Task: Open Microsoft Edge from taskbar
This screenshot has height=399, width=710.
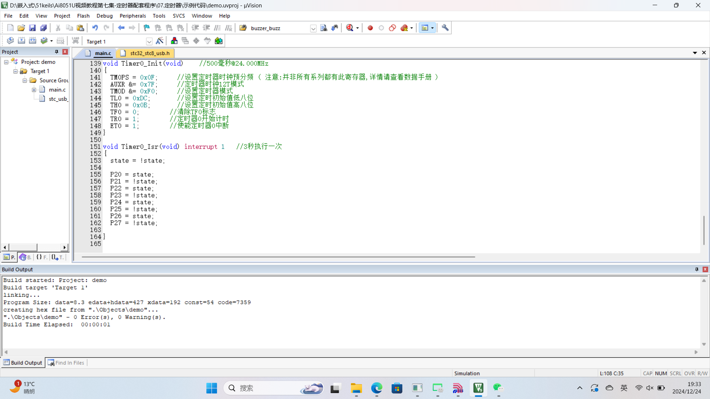Action: tap(376, 388)
